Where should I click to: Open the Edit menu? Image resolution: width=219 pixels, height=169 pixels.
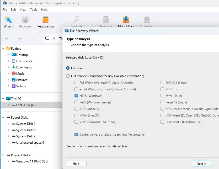[x=13, y=10]
